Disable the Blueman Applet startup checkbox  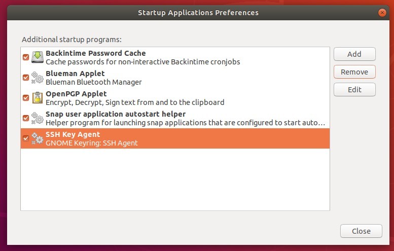(26, 78)
